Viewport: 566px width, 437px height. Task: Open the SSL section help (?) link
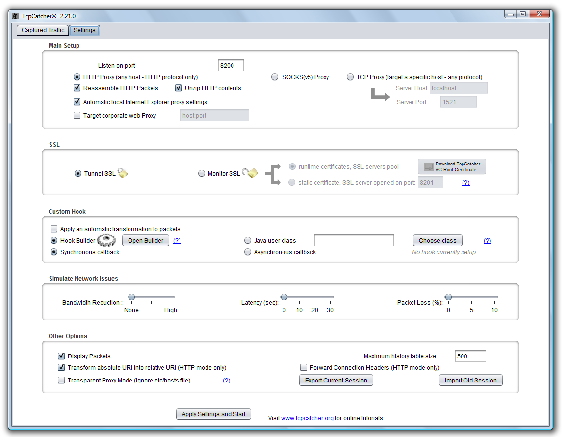tap(465, 183)
